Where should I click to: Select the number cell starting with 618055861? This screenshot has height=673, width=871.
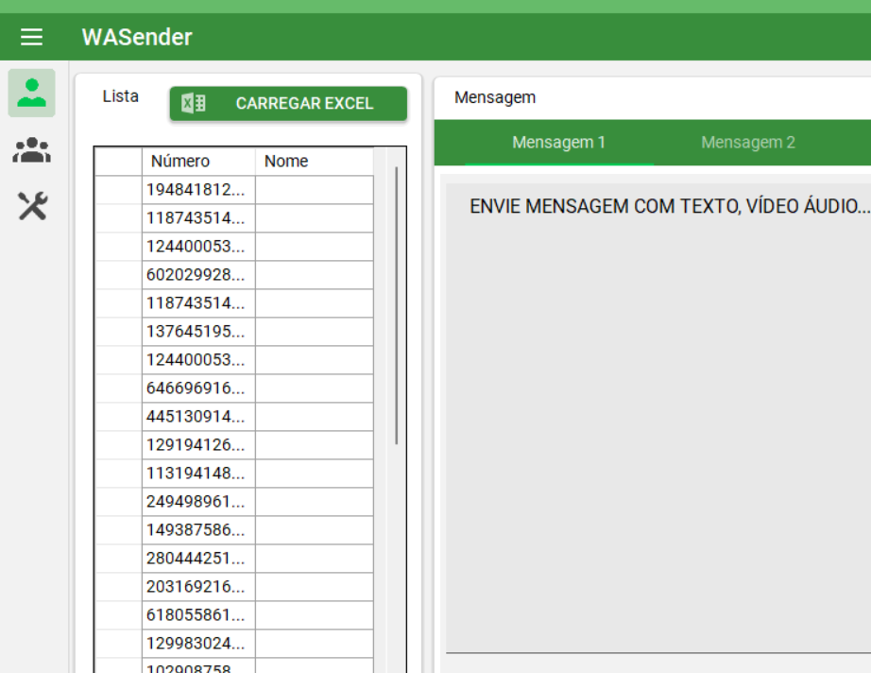coord(198,615)
